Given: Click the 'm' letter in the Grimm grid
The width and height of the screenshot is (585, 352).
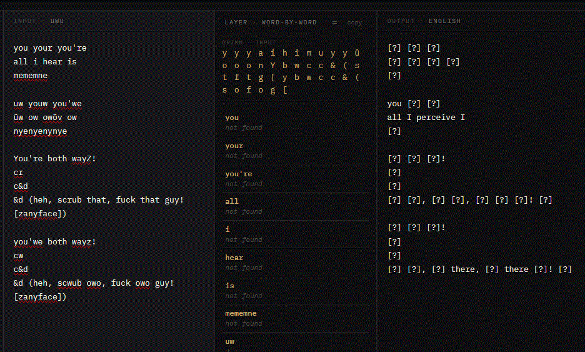Looking at the screenshot, I should click(x=309, y=53).
